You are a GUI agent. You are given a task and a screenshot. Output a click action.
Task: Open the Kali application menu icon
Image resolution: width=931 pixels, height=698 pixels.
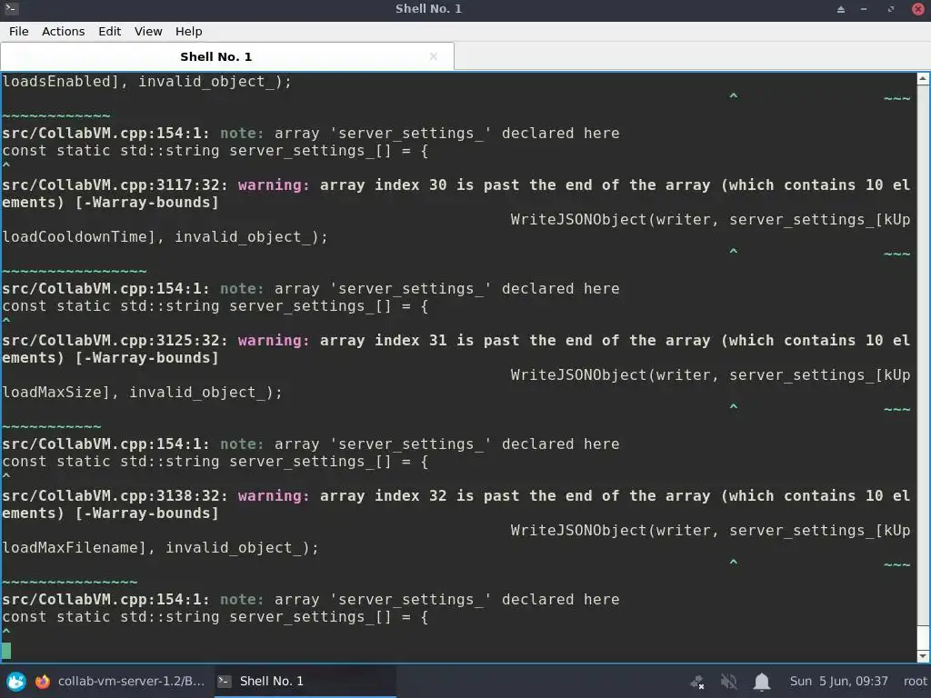(16, 682)
